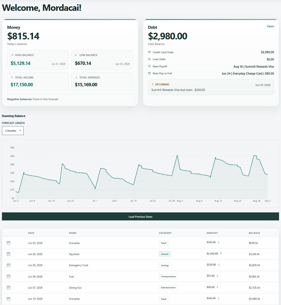
Task: Click the $2,980.00 Debt Balance total
Action: (168, 36)
